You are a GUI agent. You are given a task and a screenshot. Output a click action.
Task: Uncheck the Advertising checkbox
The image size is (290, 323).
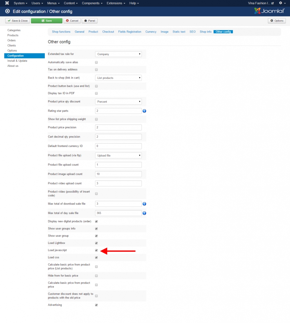coord(96,305)
